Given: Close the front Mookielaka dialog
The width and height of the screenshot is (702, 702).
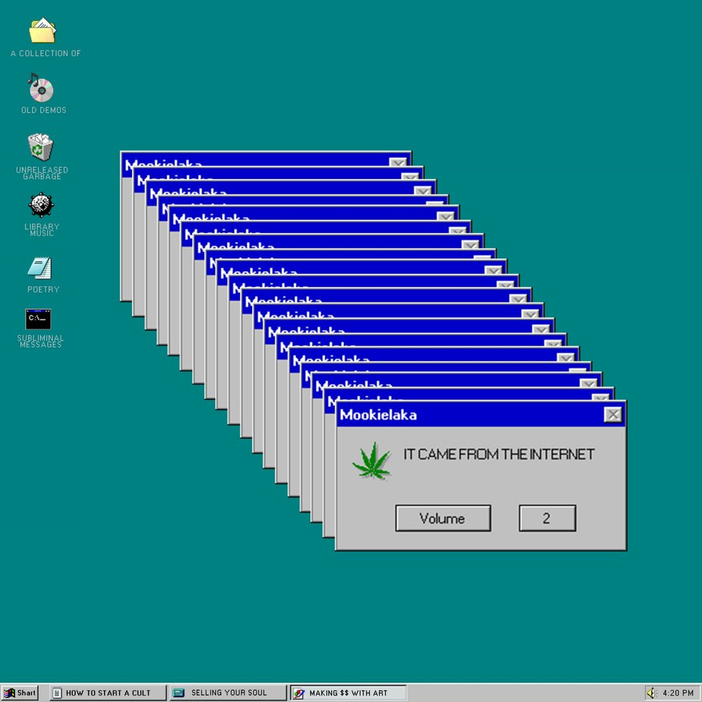Looking at the screenshot, I should 613,415.
